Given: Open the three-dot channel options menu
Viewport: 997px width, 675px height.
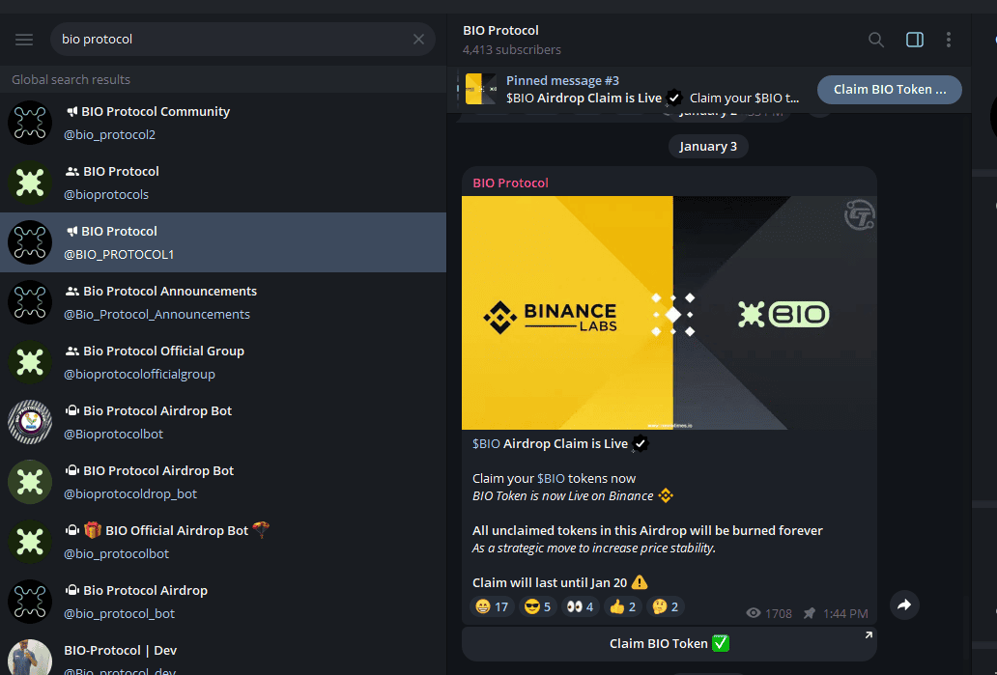Looking at the screenshot, I should click(x=949, y=40).
